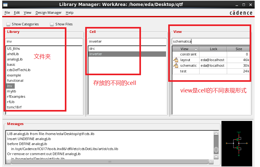
Task: Click the sort arrow in View header
Action: point(196,49)
